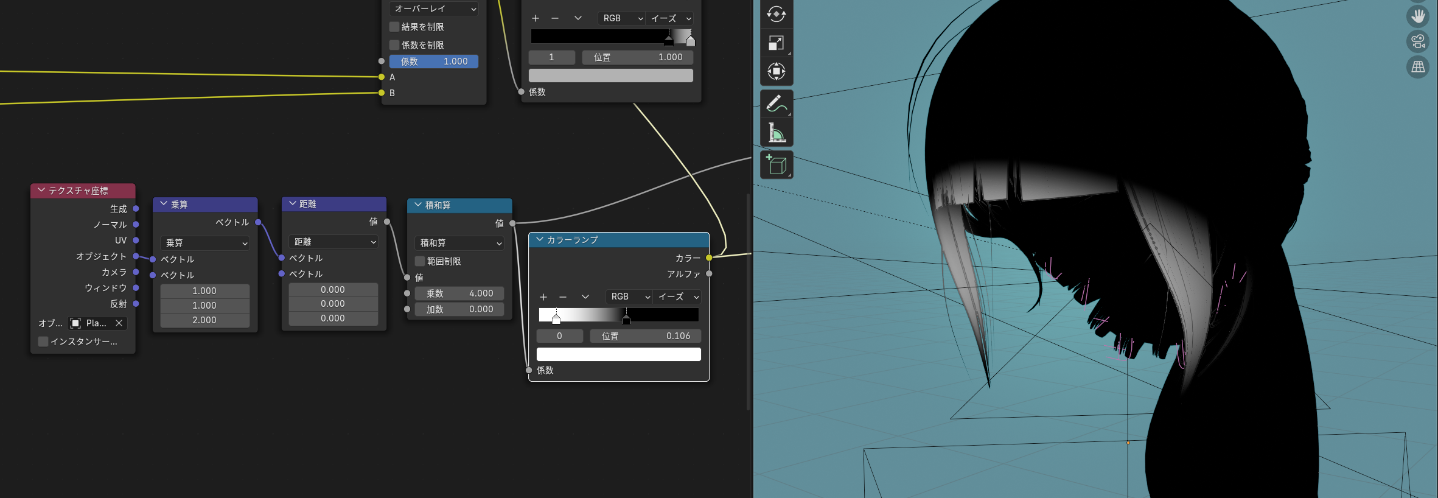This screenshot has width=1438, height=498.
Task: Open the 距離 operation dropdown
Action: pyautogui.click(x=333, y=242)
